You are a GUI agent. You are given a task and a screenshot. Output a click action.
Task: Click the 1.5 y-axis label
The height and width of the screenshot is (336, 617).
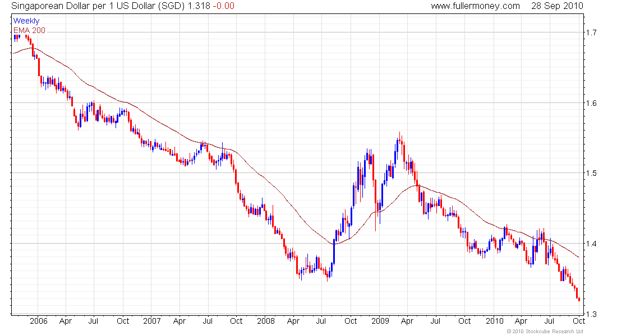pyautogui.click(x=591, y=173)
